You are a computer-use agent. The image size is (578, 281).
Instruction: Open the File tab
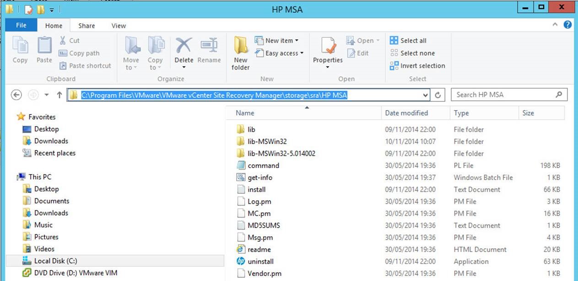coord(21,25)
